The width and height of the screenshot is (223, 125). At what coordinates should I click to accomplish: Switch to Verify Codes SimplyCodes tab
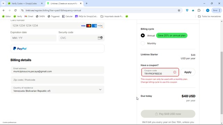(x=24, y=3)
